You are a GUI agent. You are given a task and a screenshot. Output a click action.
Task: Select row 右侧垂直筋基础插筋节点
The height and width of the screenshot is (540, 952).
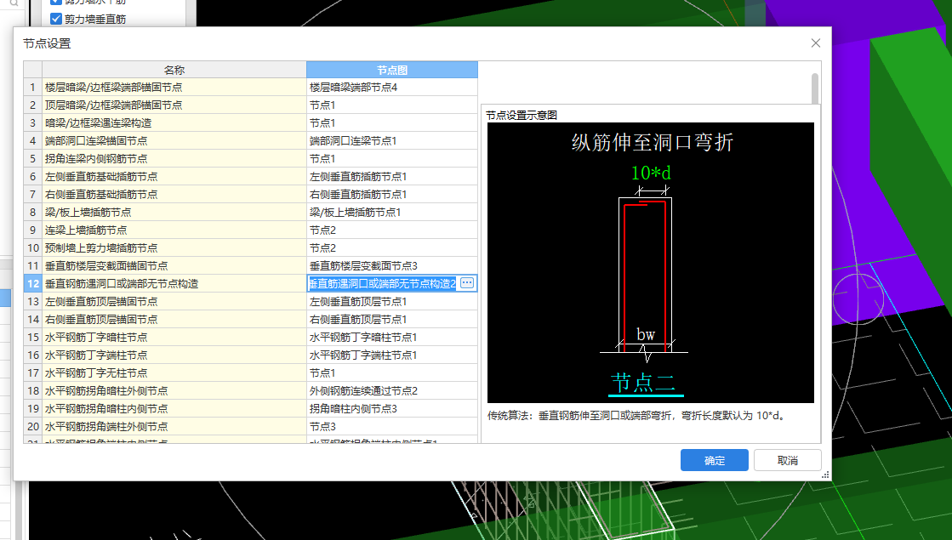[x=174, y=194]
